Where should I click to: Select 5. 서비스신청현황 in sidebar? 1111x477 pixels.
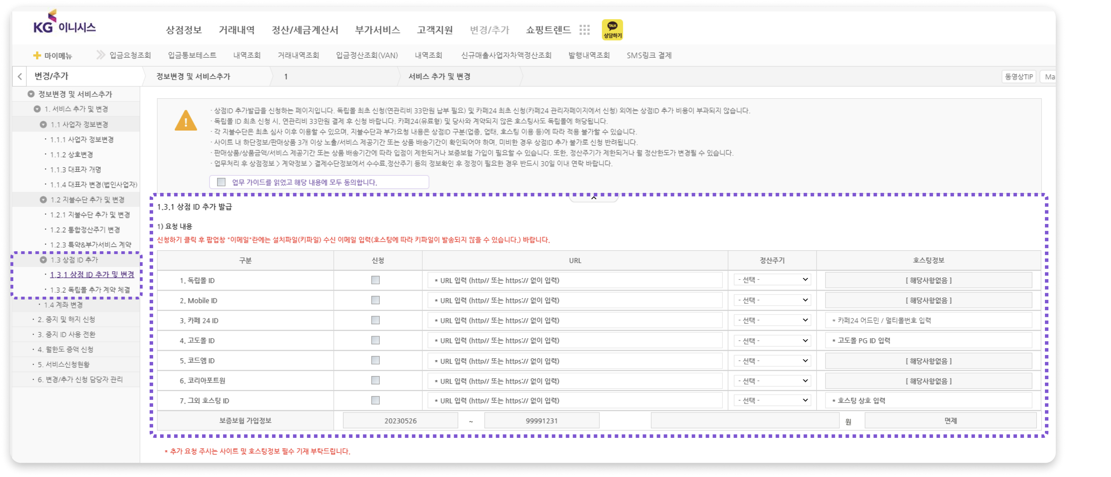pos(63,365)
